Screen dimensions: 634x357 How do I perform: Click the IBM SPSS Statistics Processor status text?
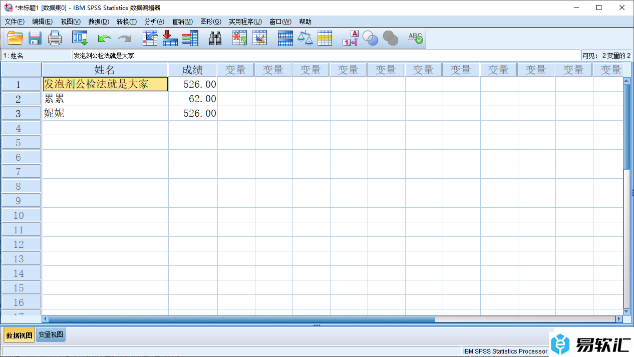[505, 351]
